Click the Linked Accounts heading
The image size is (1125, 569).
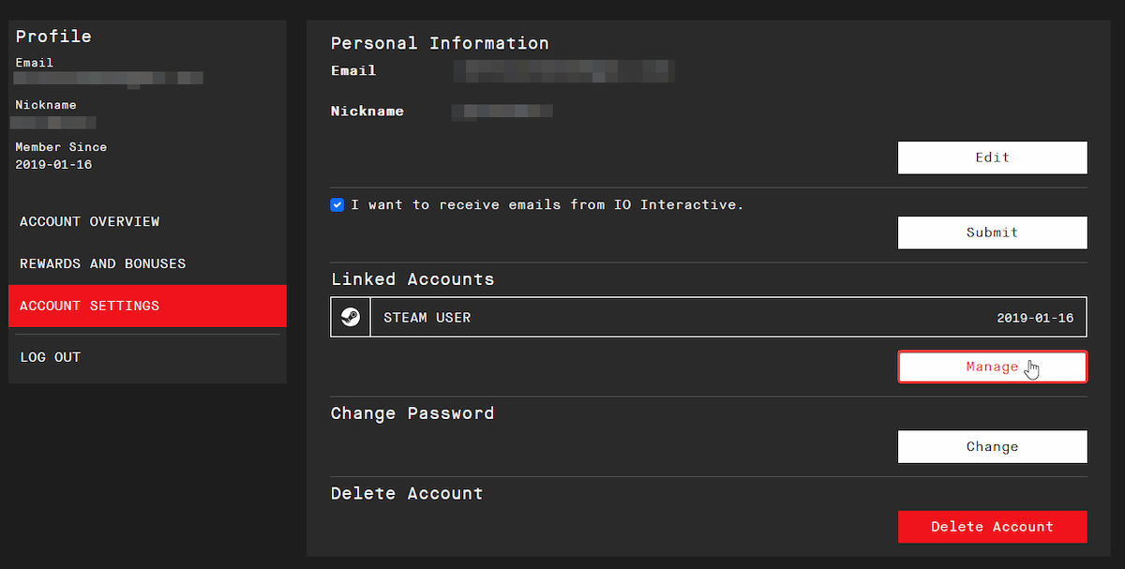[412, 279]
